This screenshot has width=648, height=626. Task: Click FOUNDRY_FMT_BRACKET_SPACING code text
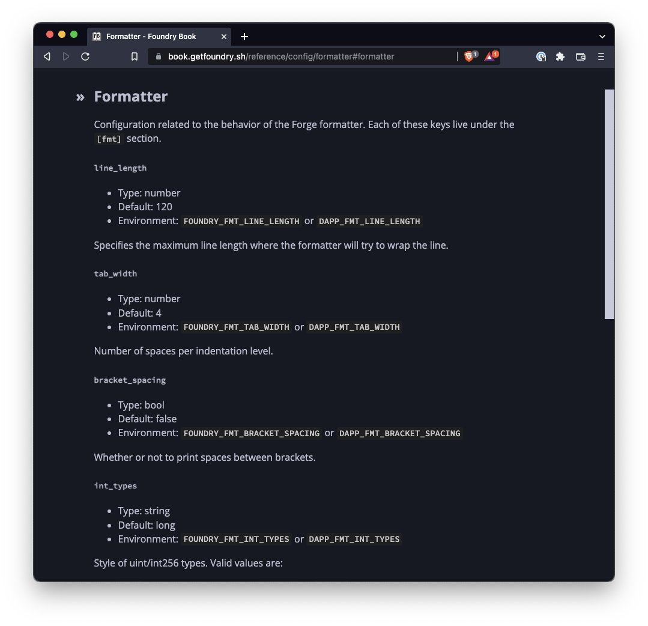[251, 433]
